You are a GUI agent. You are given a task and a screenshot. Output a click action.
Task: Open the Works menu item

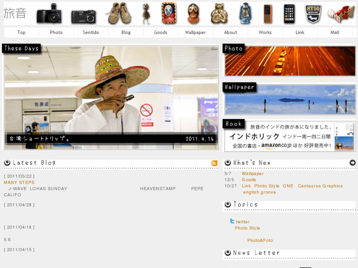click(x=265, y=32)
